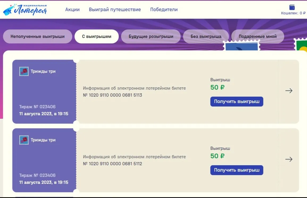
Task: Click the ticket information label above number 5112
Action: pyautogui.click(x=134, y=157)
